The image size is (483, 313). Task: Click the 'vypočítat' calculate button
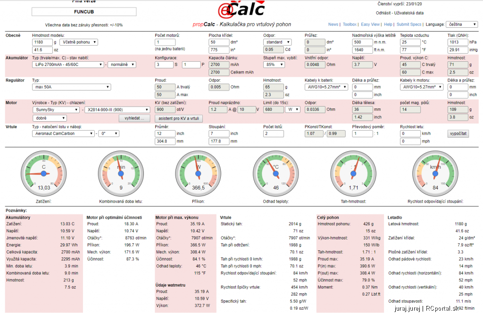tap(458, 133)
